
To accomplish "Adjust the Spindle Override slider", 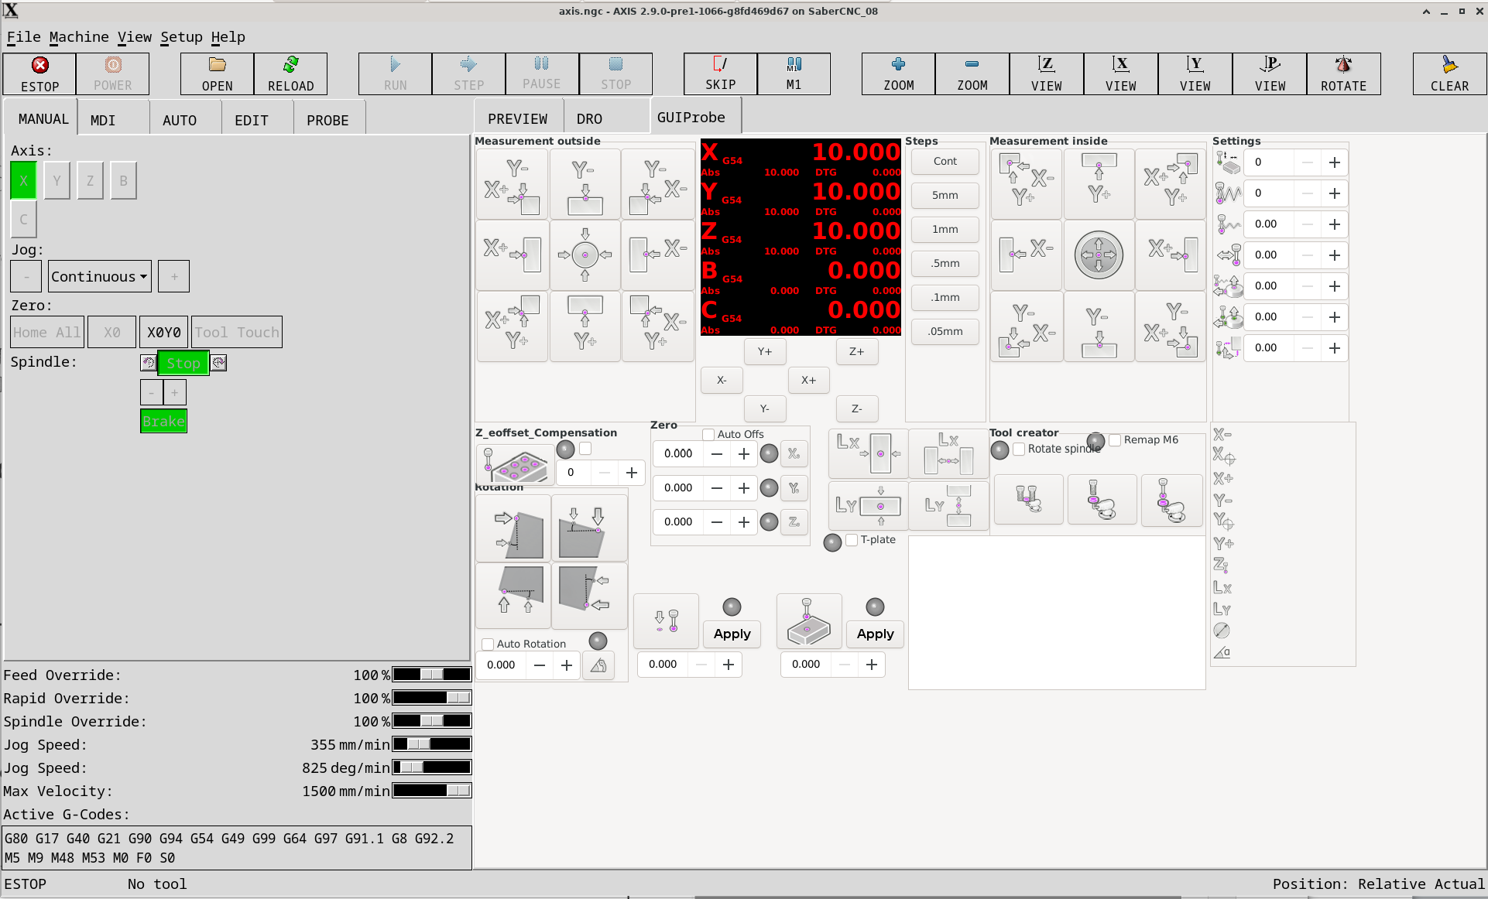I will click(x=432, y=721).
